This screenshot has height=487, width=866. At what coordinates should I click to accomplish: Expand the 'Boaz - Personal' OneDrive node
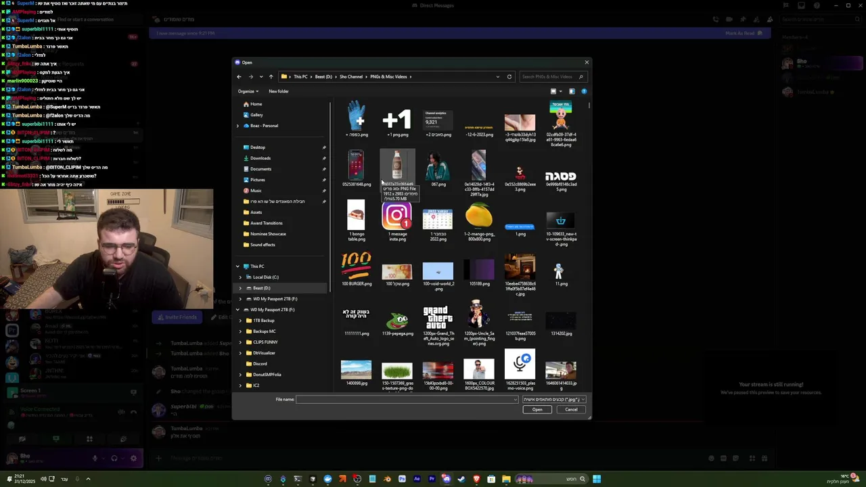(x=237, y=126)
